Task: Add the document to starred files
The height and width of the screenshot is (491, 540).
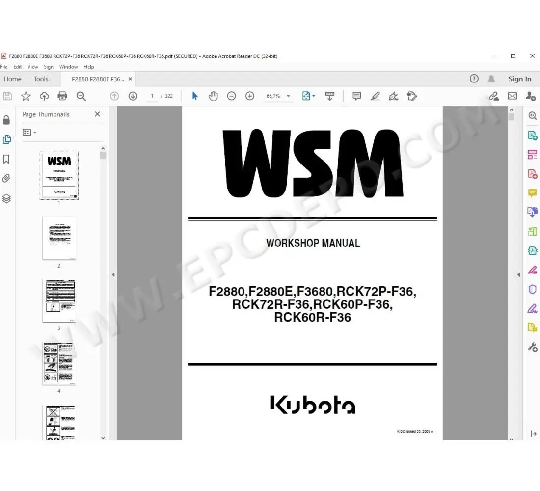Action: tap(26, 96)
